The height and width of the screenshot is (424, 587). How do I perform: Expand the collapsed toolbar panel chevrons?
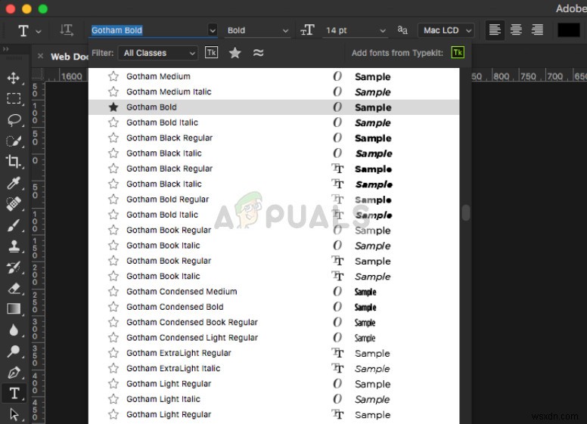[x=5, y=49]
